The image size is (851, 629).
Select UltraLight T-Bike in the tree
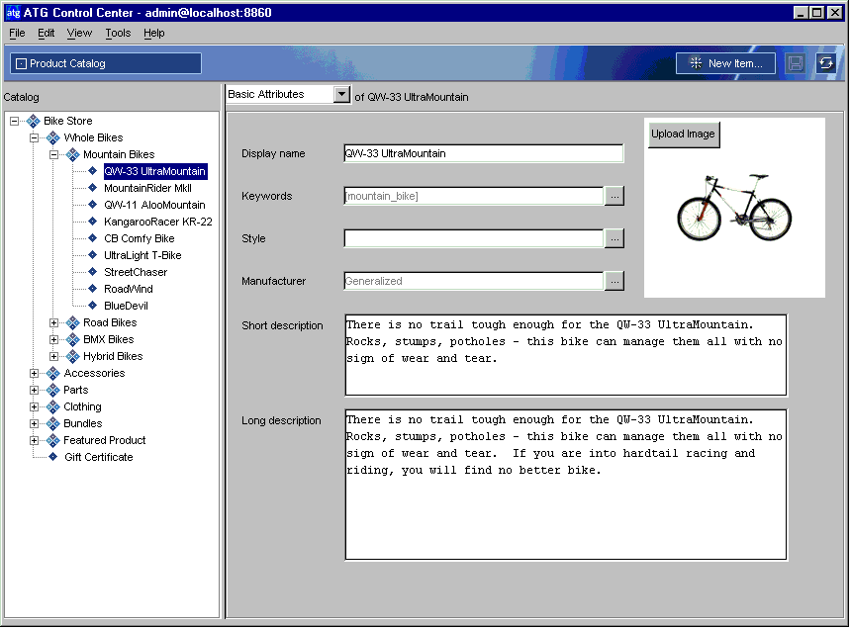click(x=142, y=255)
